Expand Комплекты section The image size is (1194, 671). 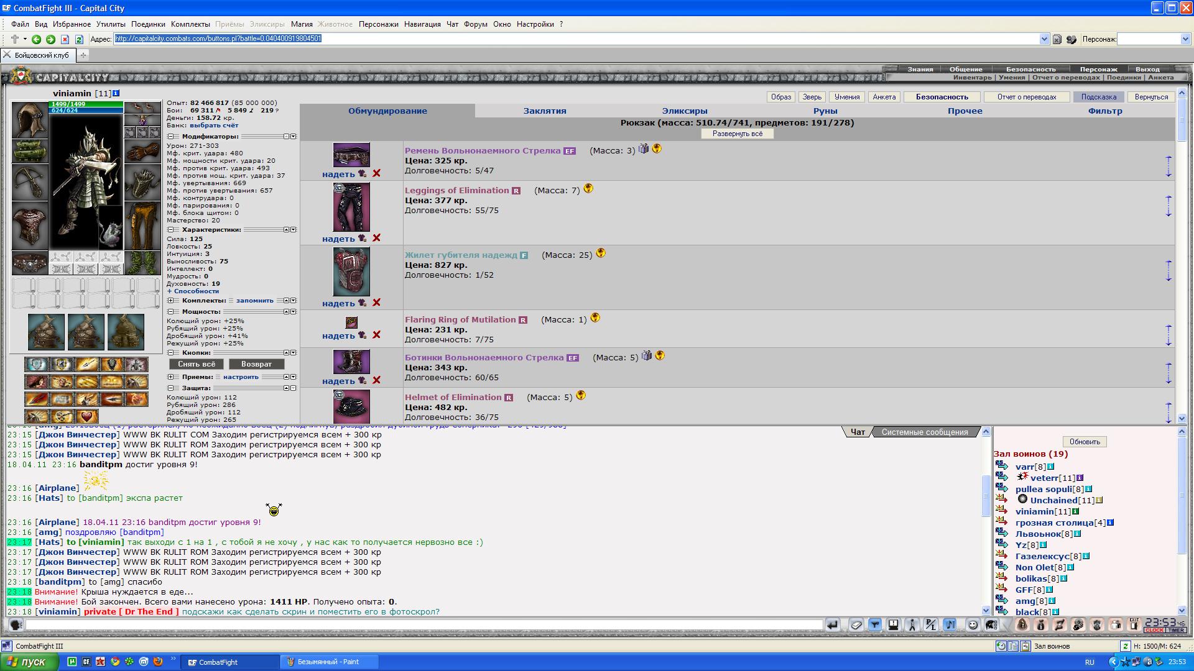(x=170, y=301)
